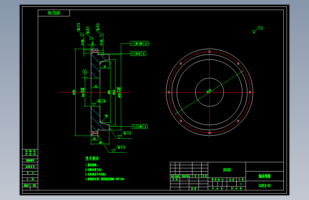Select the upper 0.04 tolerance frame
Viewport: 309px width, 200px height.
click(x=138, y=53)
